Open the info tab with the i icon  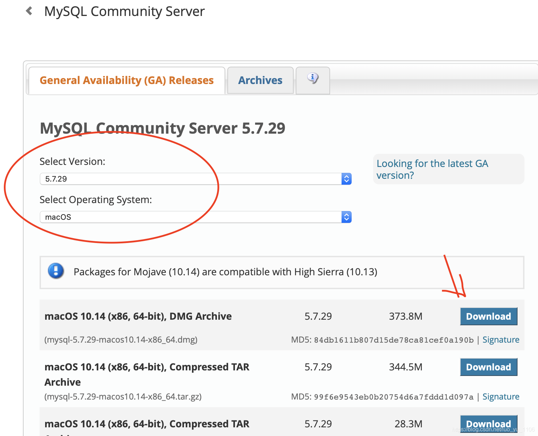coord(312,79)
